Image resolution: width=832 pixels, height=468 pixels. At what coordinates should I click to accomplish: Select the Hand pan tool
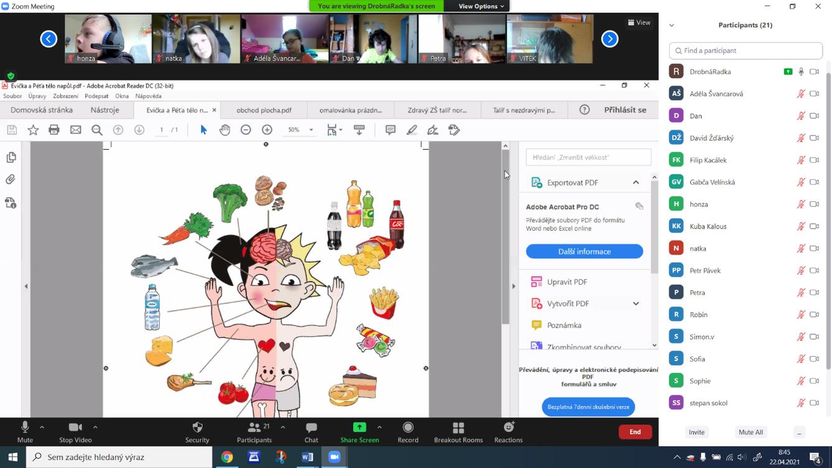224,130
